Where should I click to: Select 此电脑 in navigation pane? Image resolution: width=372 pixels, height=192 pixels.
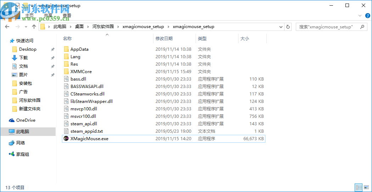[28, 131]
